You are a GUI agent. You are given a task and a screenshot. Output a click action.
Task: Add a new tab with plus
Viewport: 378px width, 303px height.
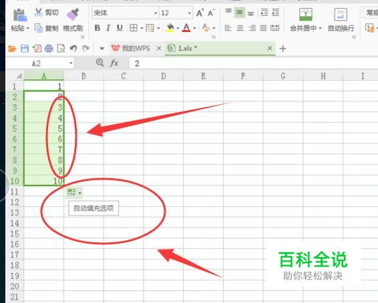pos(282,49)
